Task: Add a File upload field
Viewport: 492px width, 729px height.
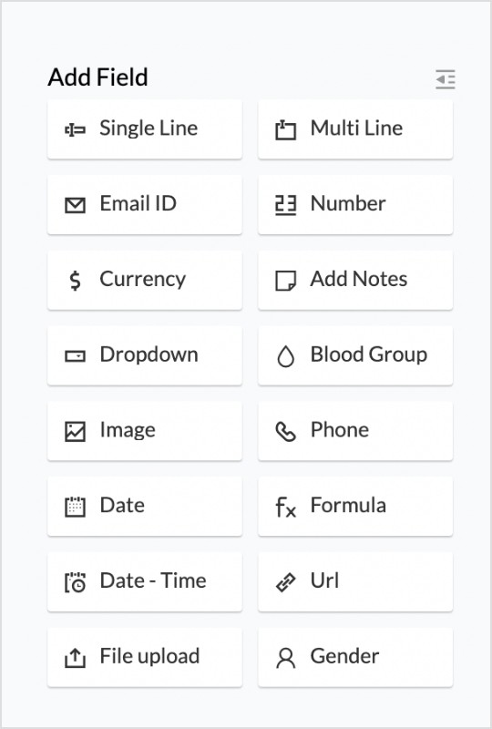Action: (145, 657)
